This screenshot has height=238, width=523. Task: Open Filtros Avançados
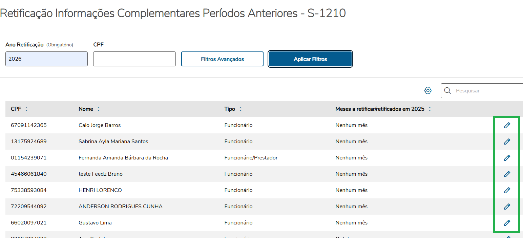click(222, 59)
